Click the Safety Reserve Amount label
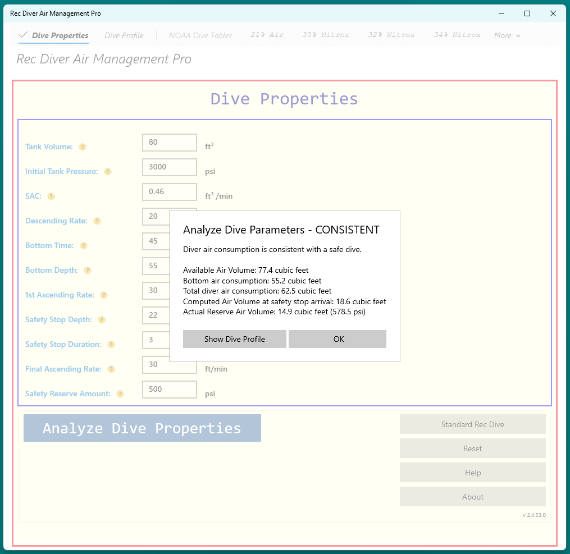570x554 pixels. point(67,394)
